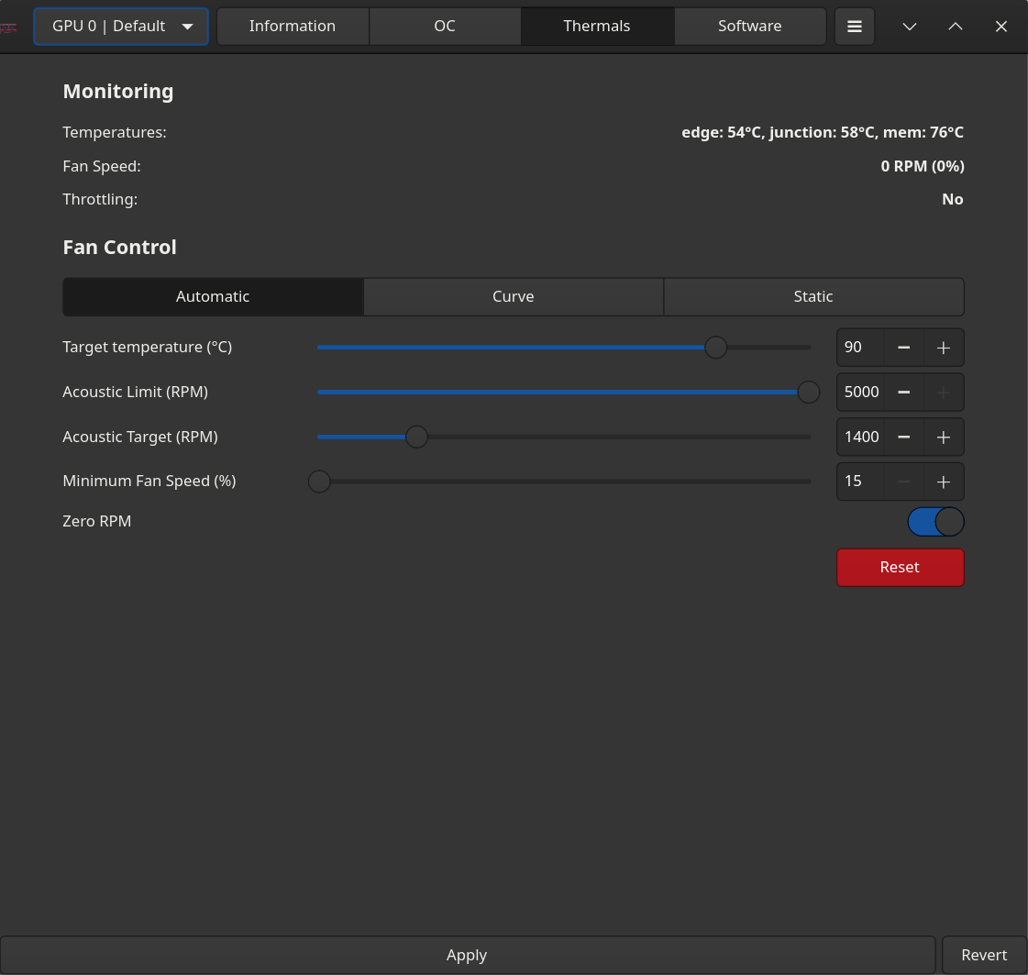Click the Minimum Fan Speed value field
Screen dimensions: 1028x975
pyautogui.click(x=860, y=482)
